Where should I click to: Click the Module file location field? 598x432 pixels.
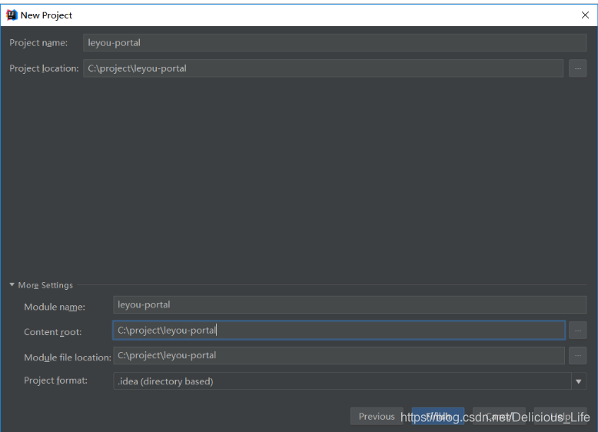click(339, 355)
